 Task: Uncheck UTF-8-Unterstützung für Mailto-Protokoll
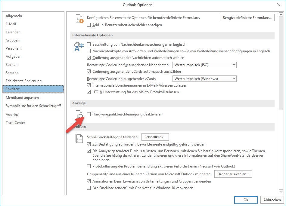89,92
